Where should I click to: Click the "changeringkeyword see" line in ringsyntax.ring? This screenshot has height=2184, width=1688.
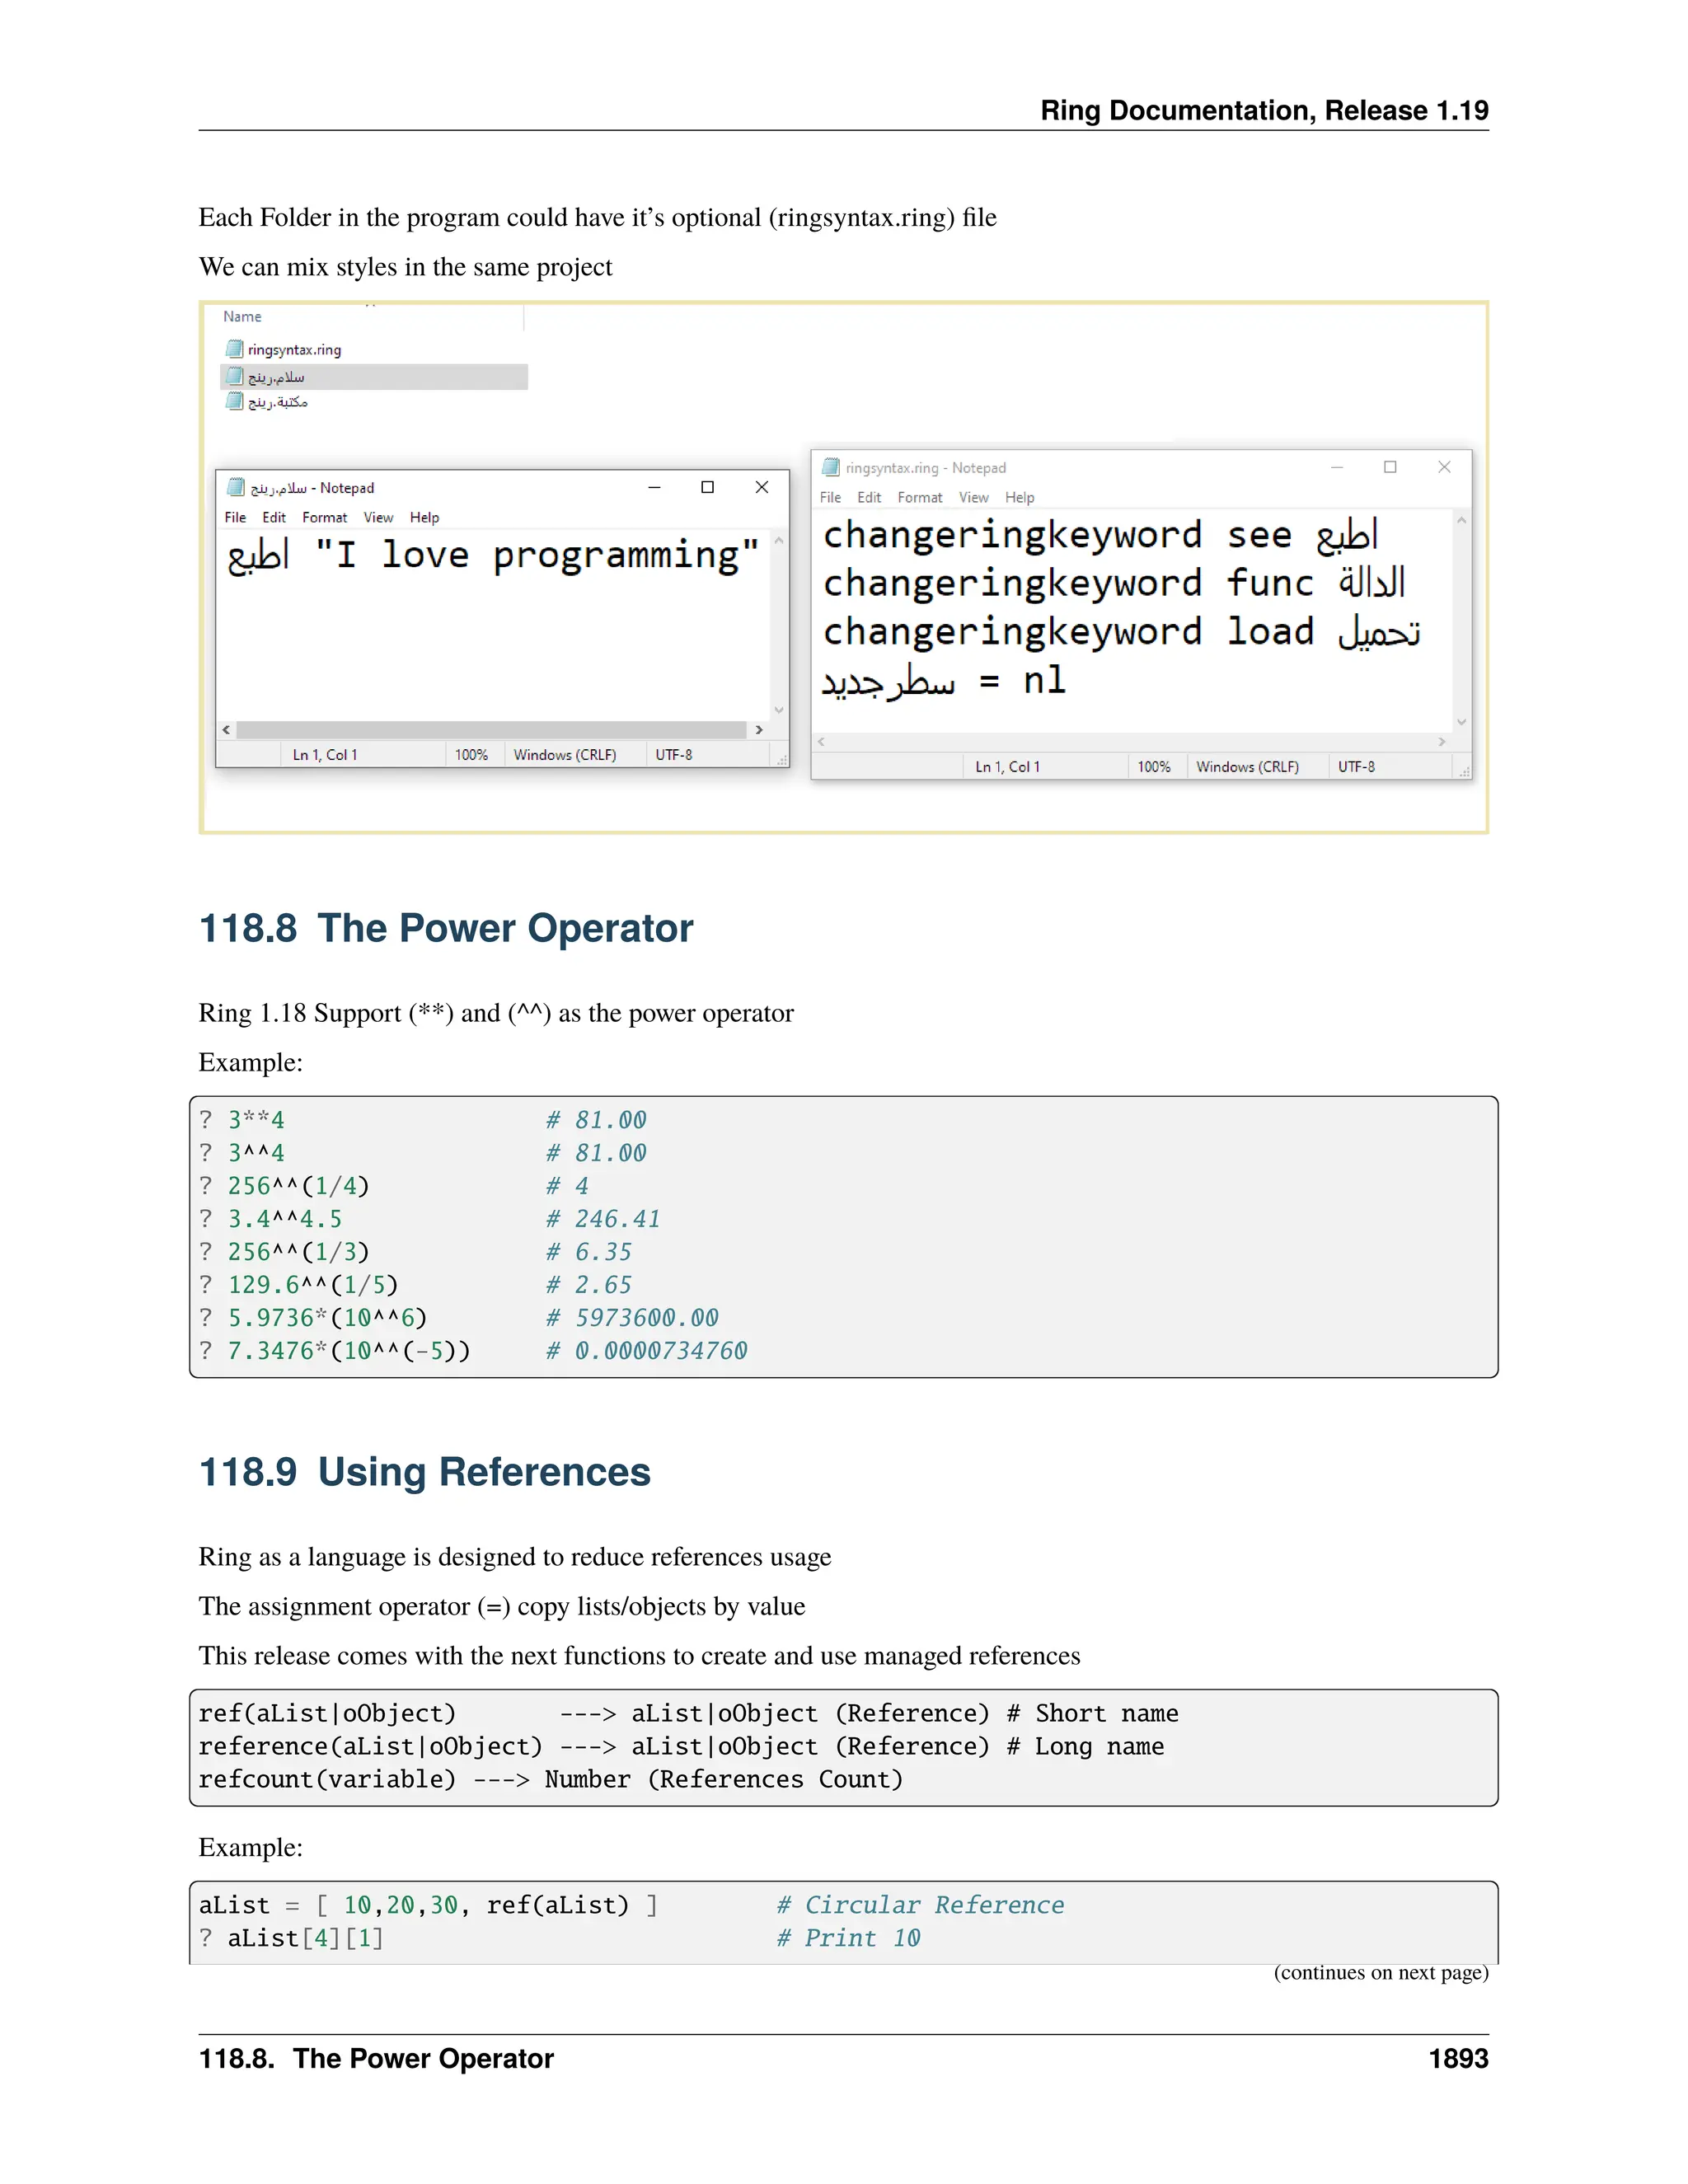(1100, 535)
